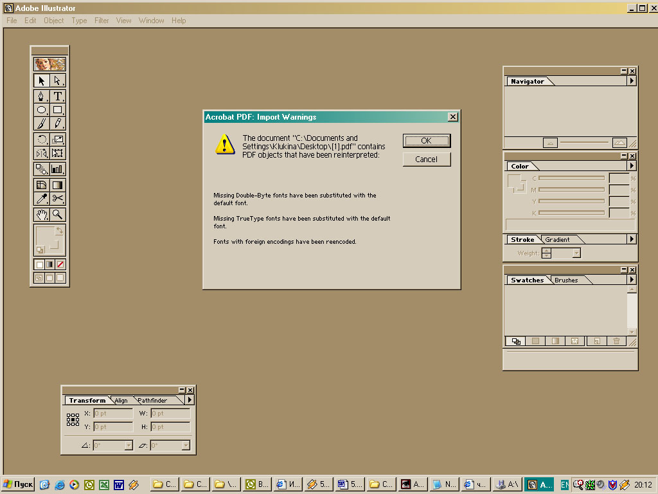658x494 pixels.
Task: Switch to the Brushes tab
Action: pos(566,280)
